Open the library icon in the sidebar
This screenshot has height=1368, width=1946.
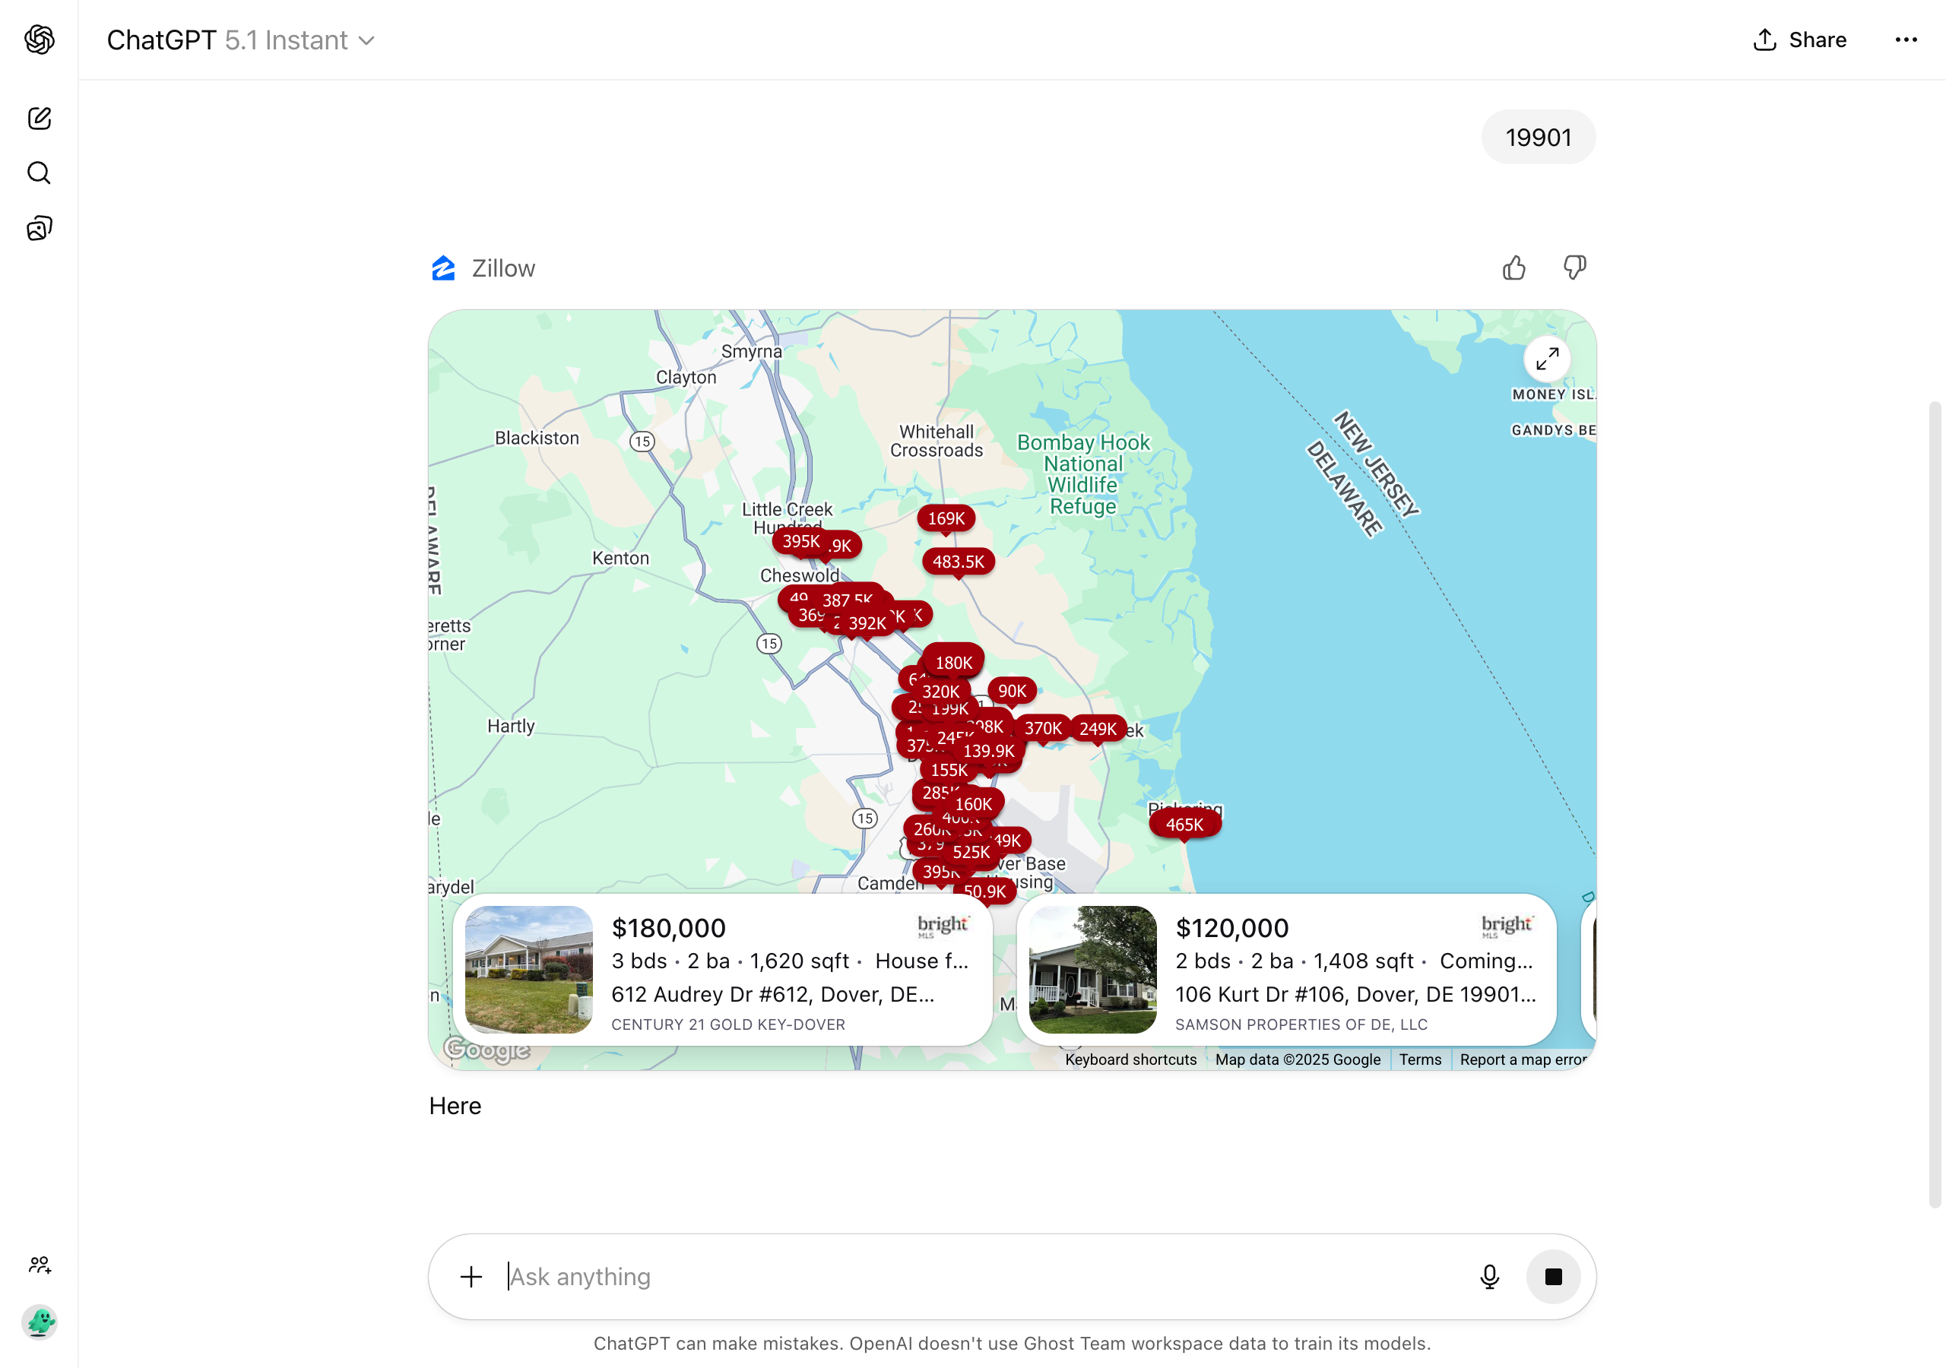point(39,227)
